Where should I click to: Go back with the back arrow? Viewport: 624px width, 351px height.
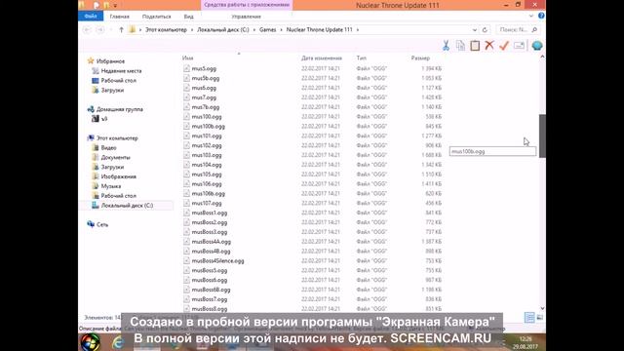[x=87, y=30]
